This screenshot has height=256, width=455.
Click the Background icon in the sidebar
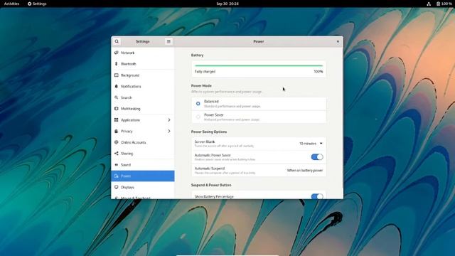[117, 75]
